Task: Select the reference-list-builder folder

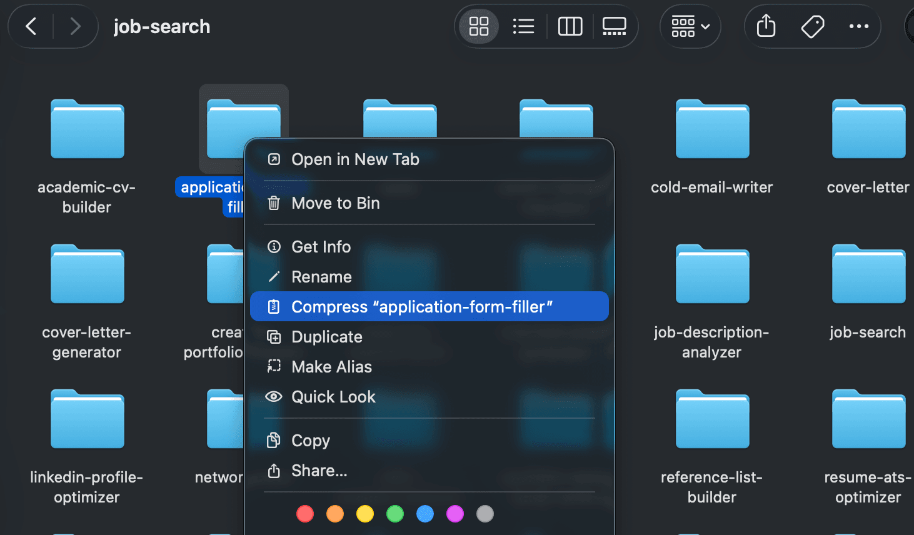Action: tap(713, 419)
